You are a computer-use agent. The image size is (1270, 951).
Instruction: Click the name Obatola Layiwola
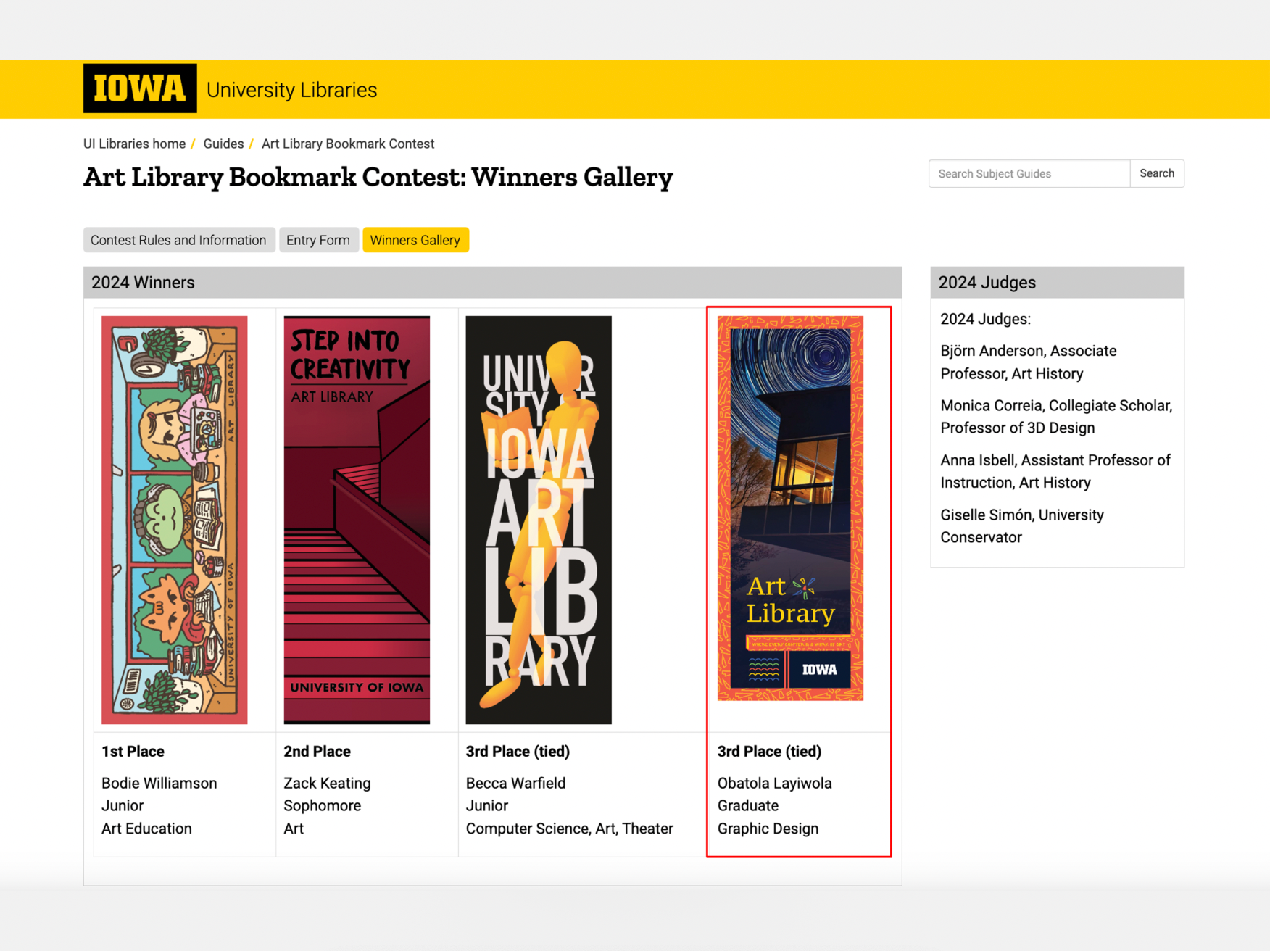[774, 783]
